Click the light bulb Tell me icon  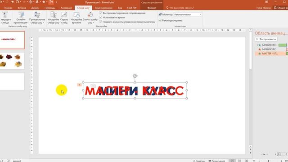point(167,8)
